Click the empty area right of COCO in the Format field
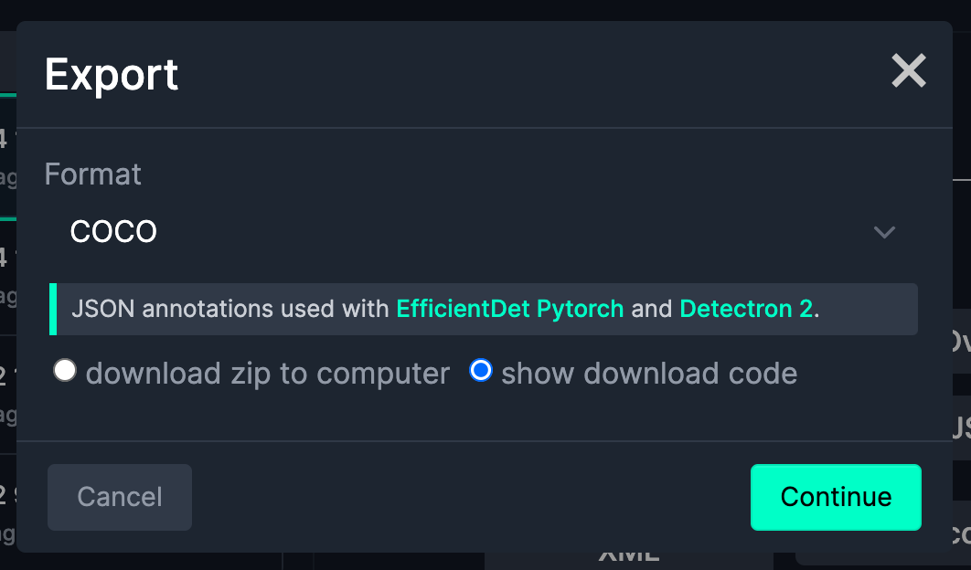The height and width of the screenshot is (570, 971). pyautogui.click(x=512, y=232)
